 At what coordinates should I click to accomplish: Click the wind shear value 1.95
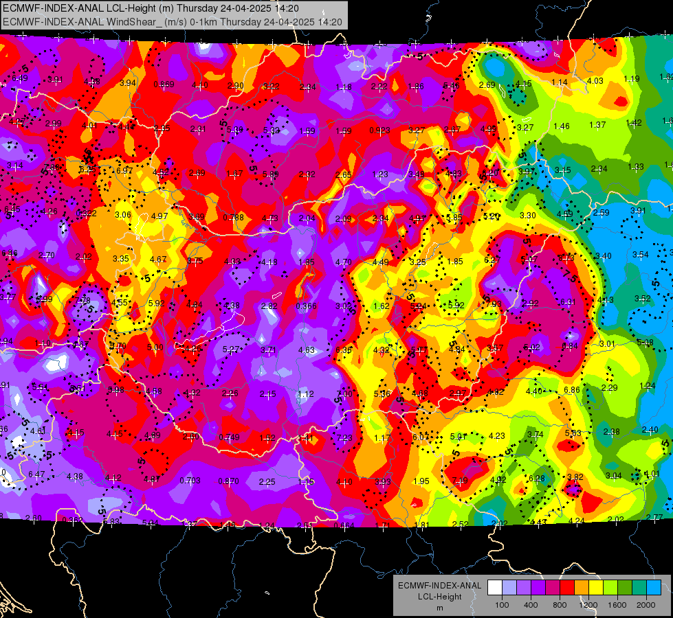(x=421, y=481)
